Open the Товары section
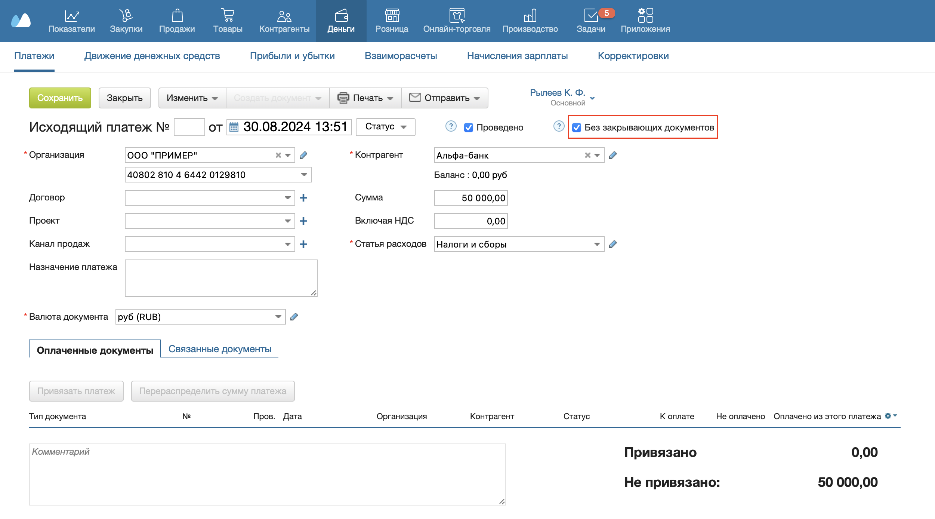This screenshot has width=935, height=519. click(x=228, y=21)
